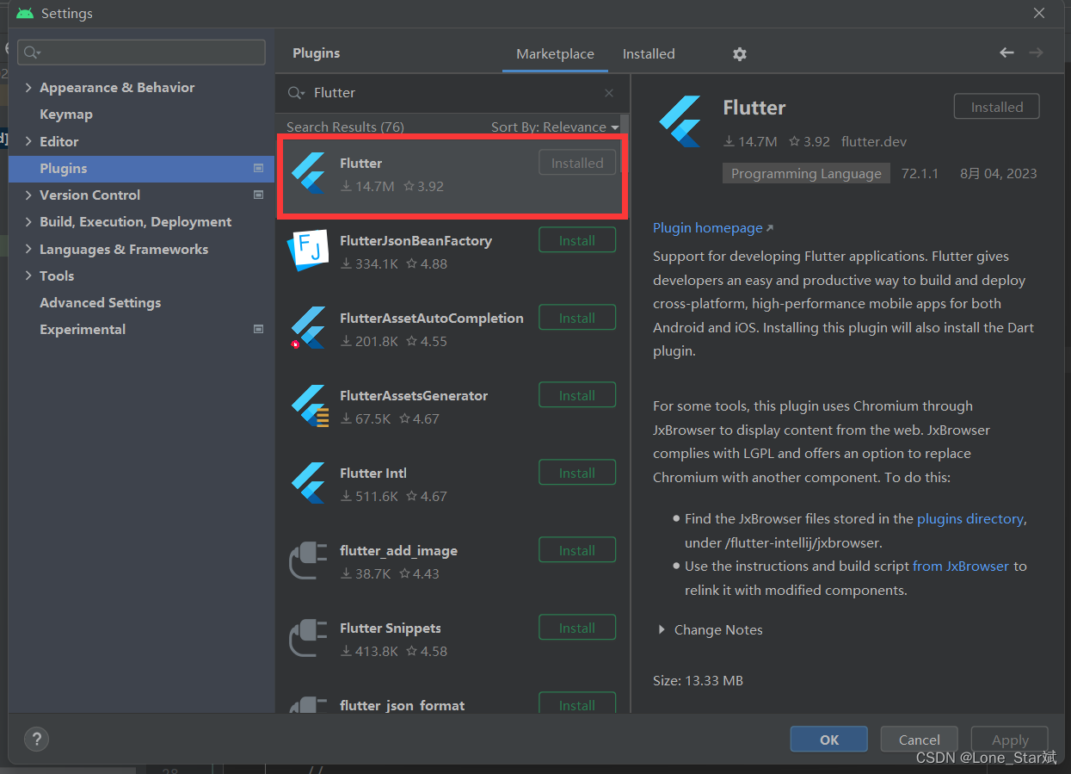The width and height of the screenshot is (1071, 774).
Task: Click the Search Results (76) label
Action: pyautogui.click(x=345, y=127)
